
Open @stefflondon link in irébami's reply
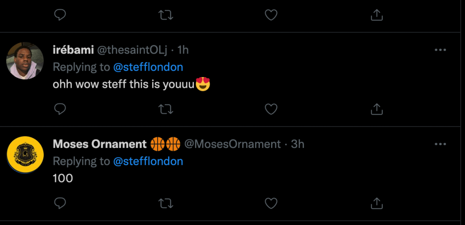(148, 67)
